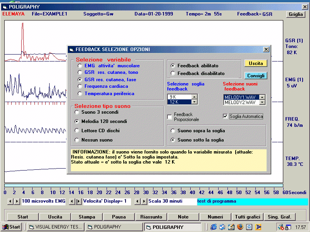Click right arrow beside 100 microvolts EMG
The height and width of the screenshot is (232, 310).
tap(17, 201)
